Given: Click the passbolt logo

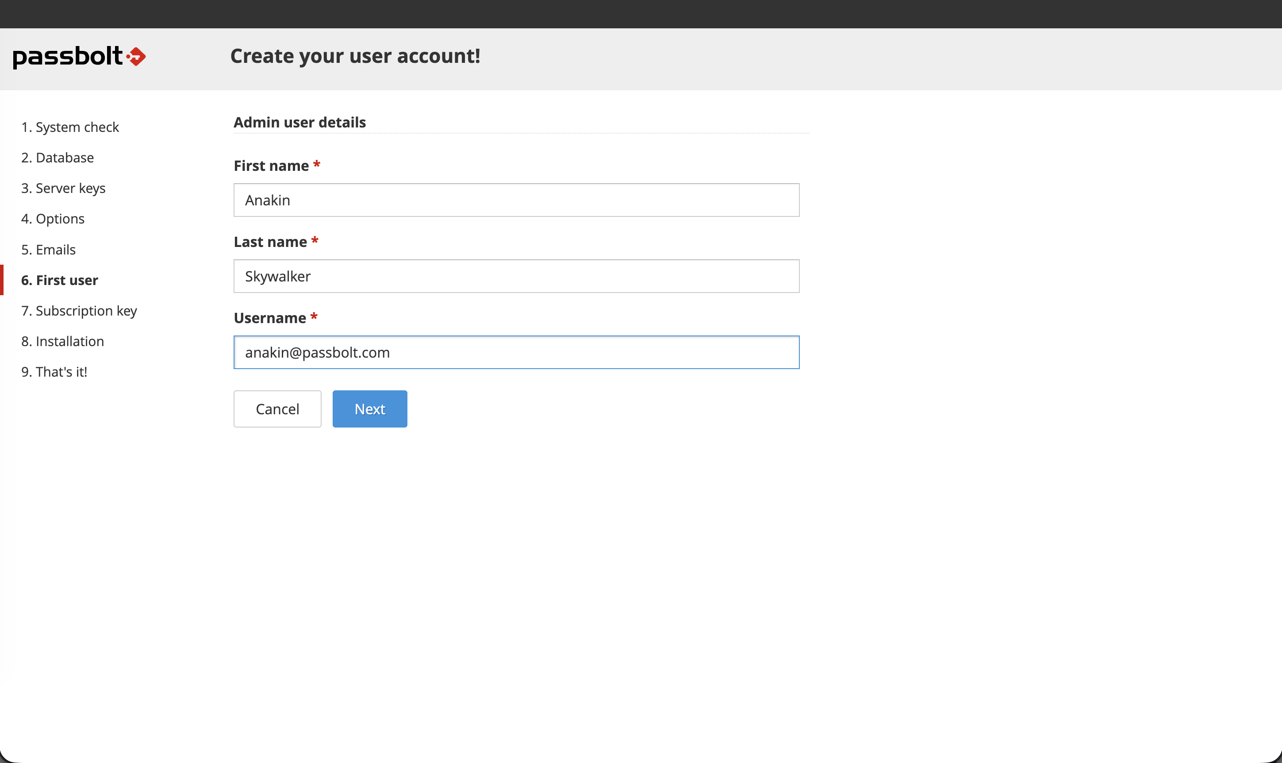Looking at the screenshot, I should click(79, 57).
